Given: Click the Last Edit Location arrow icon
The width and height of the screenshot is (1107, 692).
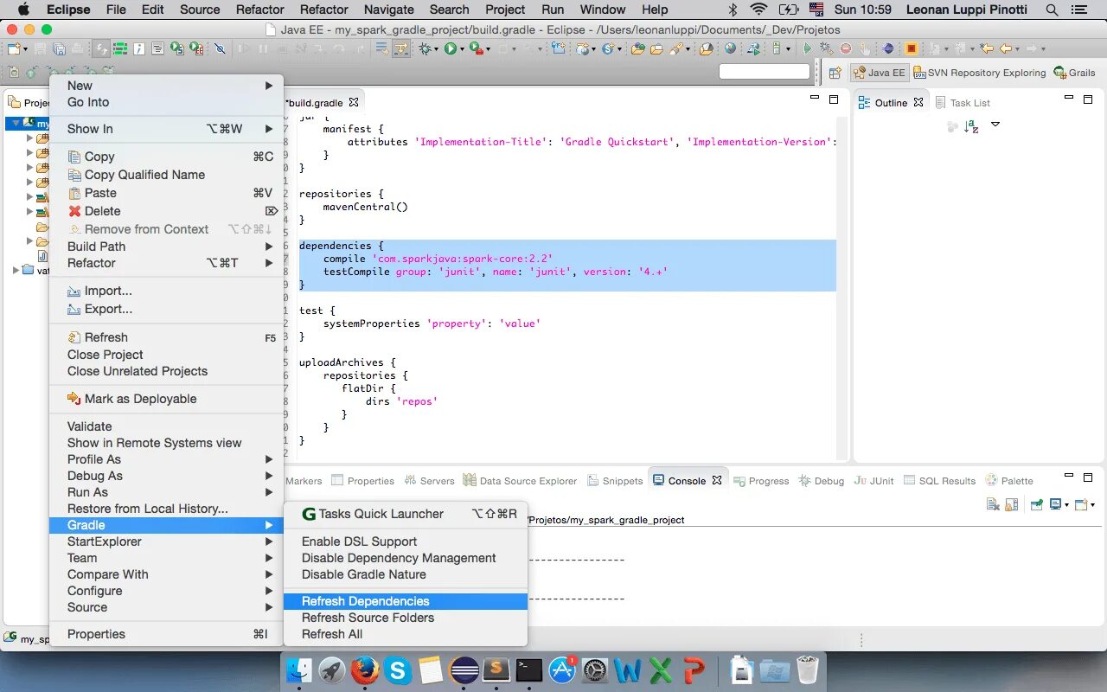Looking at the screenshot, I should [x=986, y=49].
